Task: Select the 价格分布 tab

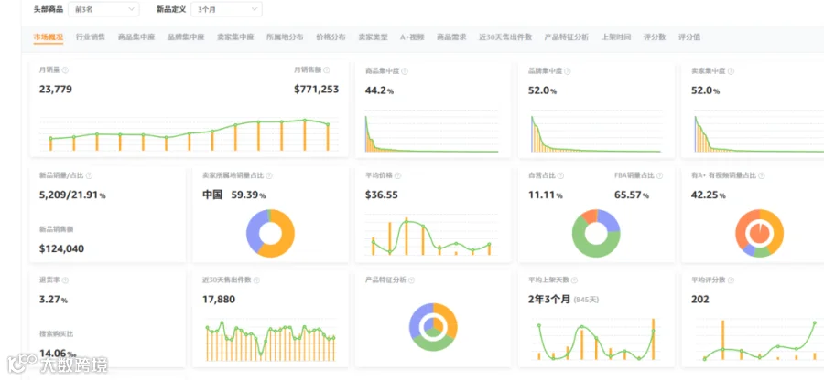Action: click(331, 37)
